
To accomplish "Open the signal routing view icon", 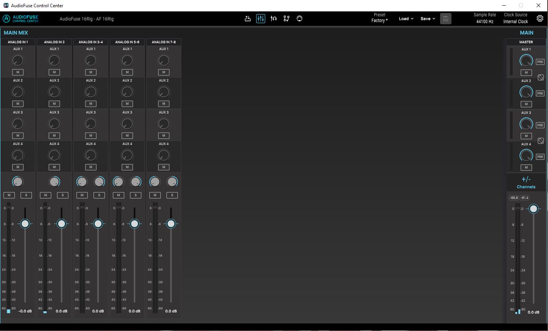I will pyautogui.click(x=287, y=18).
